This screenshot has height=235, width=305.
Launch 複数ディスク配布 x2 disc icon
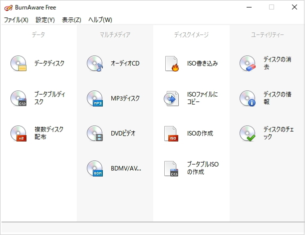pyautogui.click(x=18, y=133)
